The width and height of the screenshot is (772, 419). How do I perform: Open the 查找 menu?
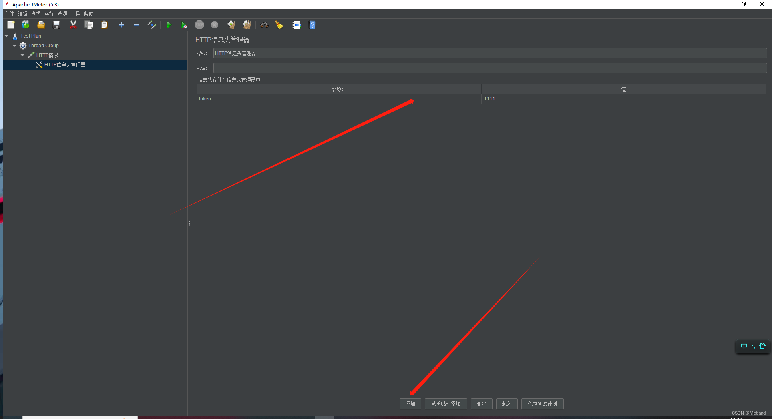(36, 14)
